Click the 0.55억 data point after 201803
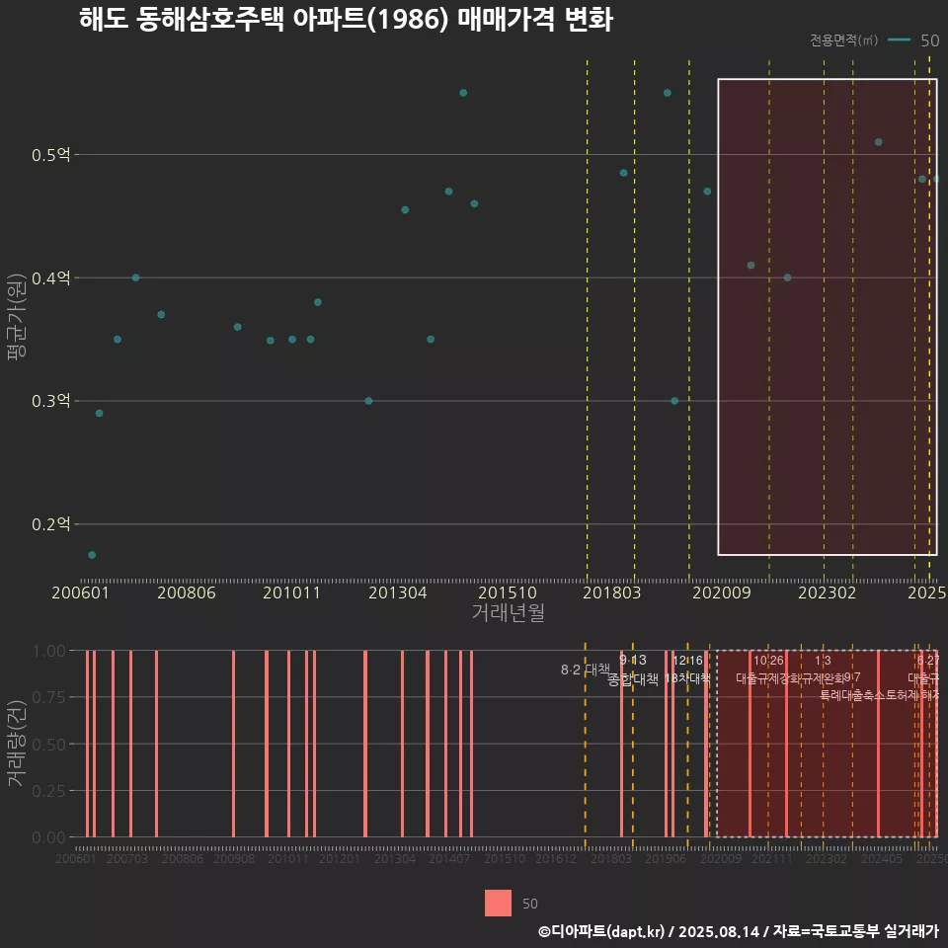Screen dimensions: 948x948 click(668, 93)
